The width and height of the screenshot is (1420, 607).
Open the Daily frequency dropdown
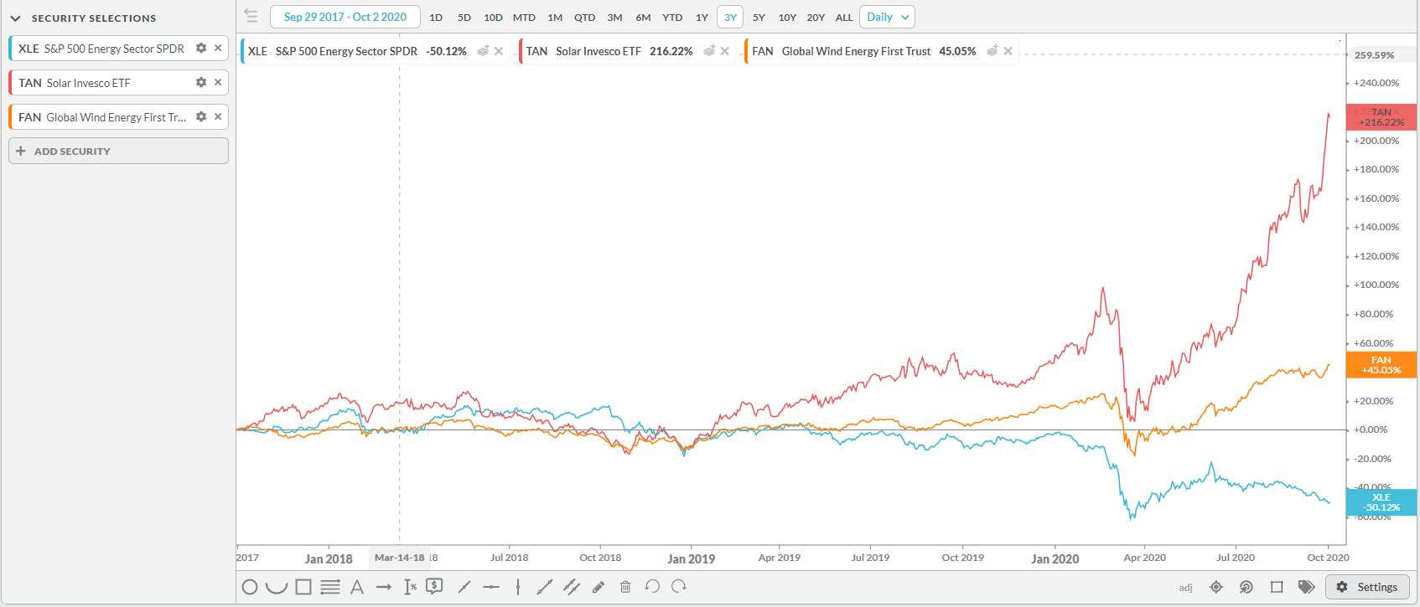(x=887, y=17)
